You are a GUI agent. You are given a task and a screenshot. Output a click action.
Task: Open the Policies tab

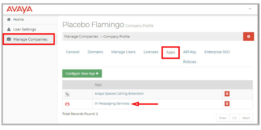coord(190,62)
